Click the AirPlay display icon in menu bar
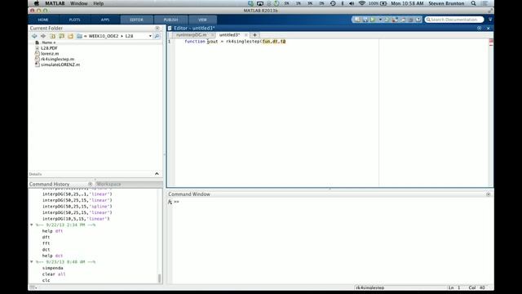 tap(260, 3)
